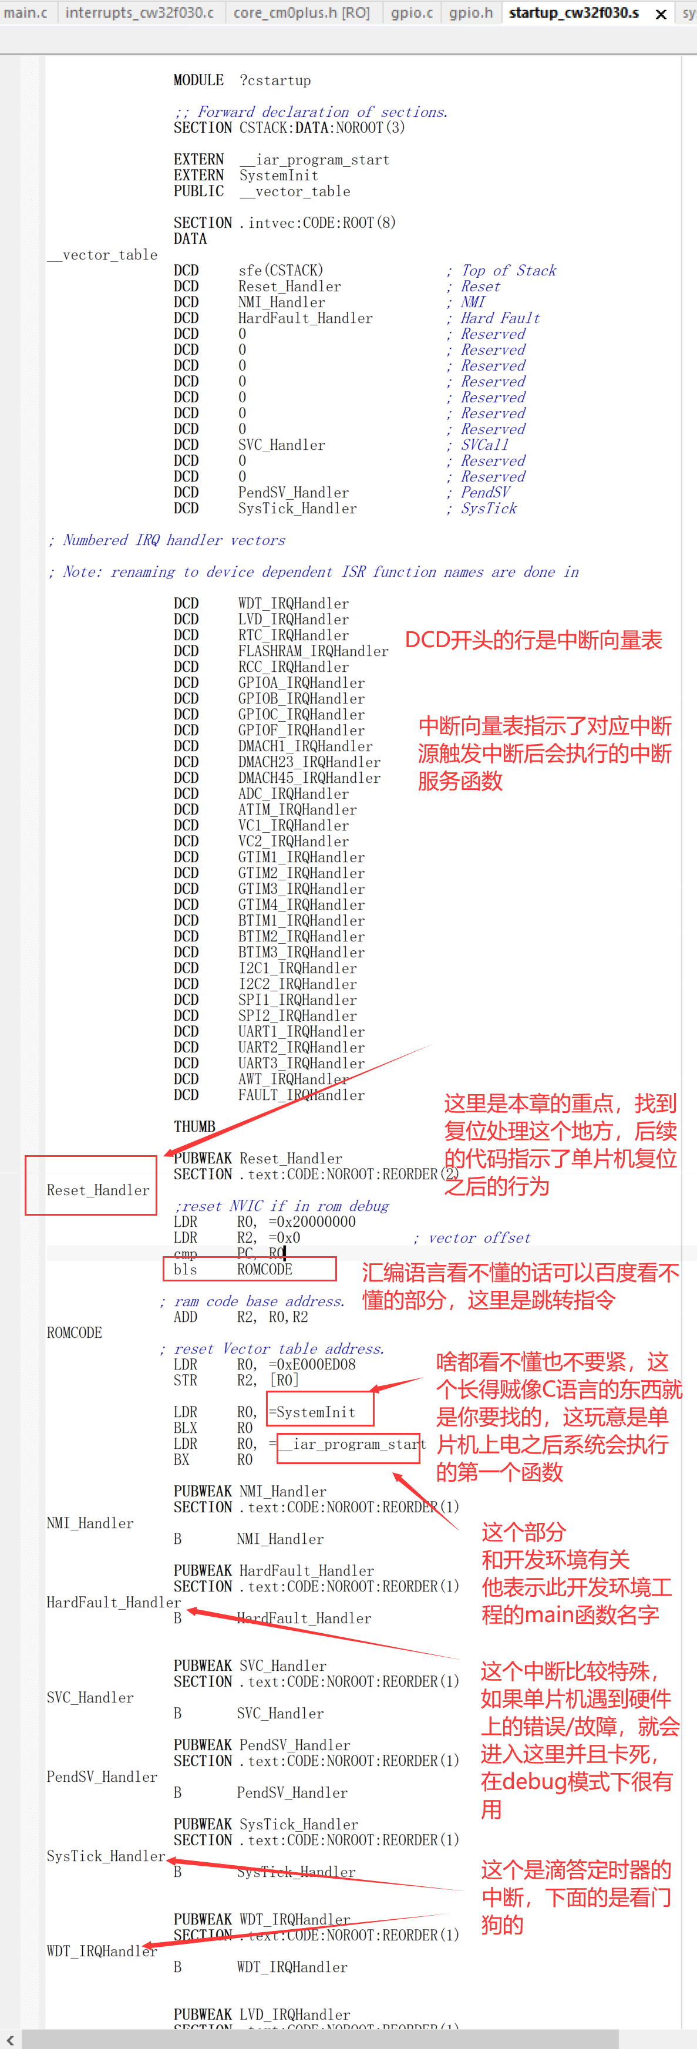Click the partially visible tab after startup_cw32f030.s
697x2049 pixels.
point(688,13)
